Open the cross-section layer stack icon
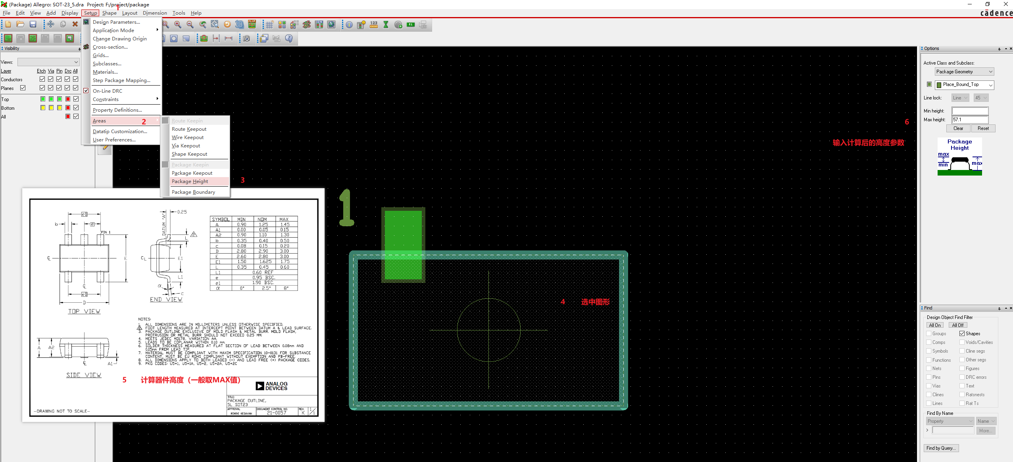The height and width of the screenshot is (462, 1013). point(307,25)
